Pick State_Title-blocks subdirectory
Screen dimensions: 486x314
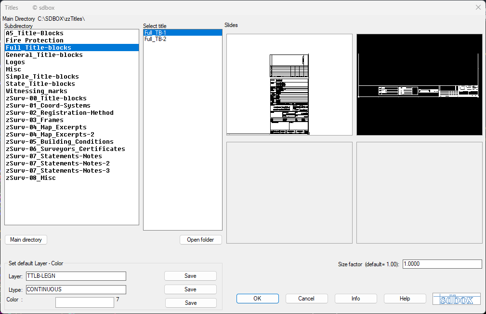(72, 84)
